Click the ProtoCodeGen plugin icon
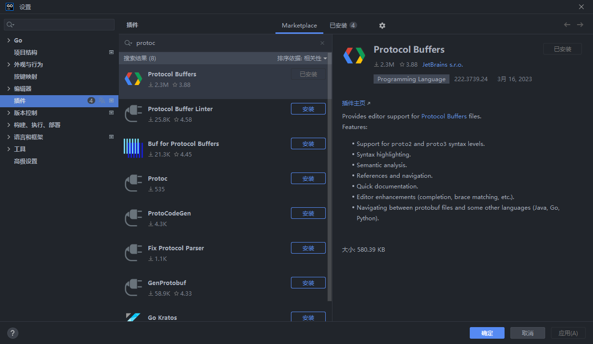This screenshot has width=593, height=344. tap(133, 218)
